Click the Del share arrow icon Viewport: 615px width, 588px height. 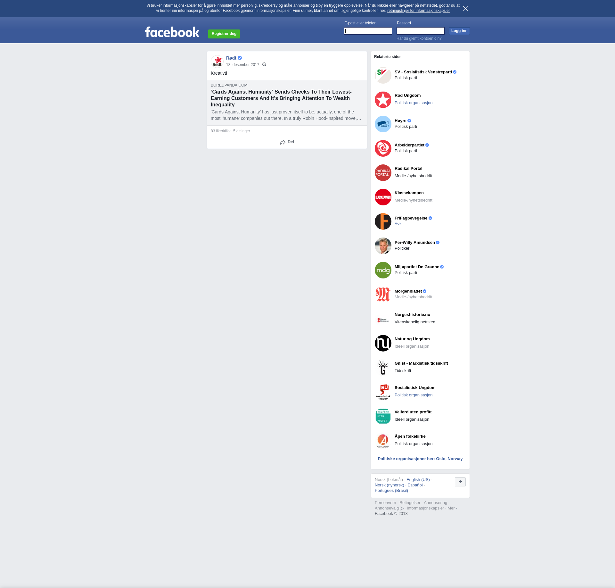click(x=283, y=142)
